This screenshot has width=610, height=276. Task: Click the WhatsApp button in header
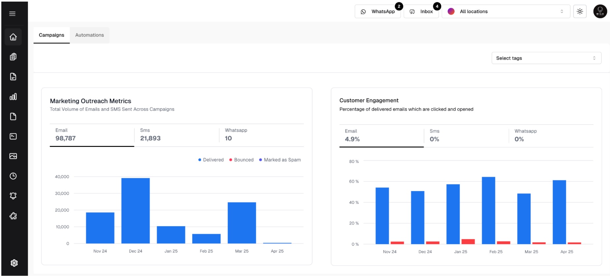tap(378, 12)
